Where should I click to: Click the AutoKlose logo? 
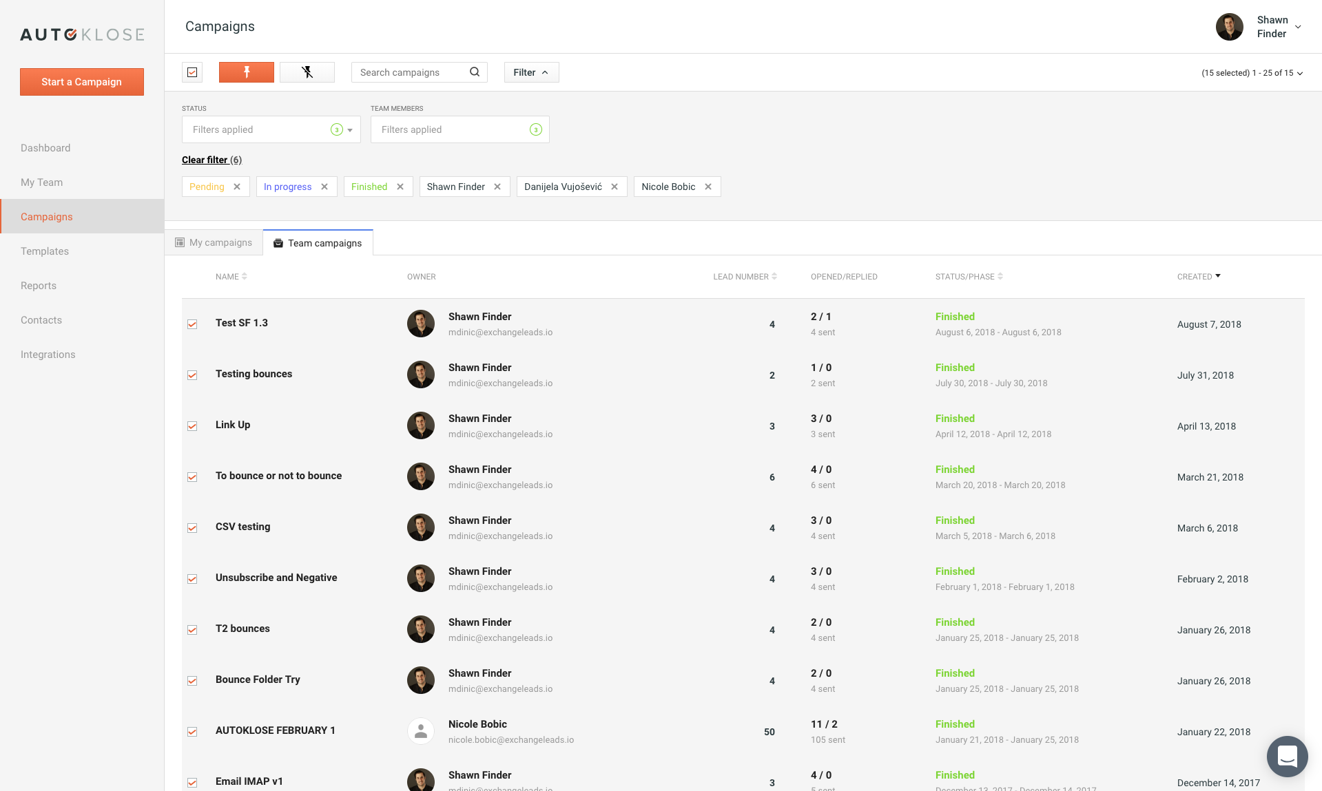82,34
